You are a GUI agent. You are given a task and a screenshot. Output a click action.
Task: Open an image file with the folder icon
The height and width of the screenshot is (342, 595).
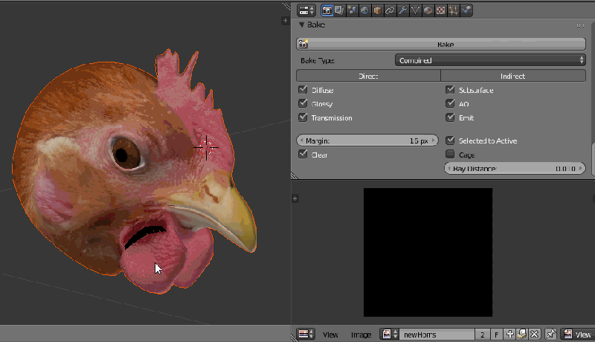pyautogui.click(x=522, y=335)
